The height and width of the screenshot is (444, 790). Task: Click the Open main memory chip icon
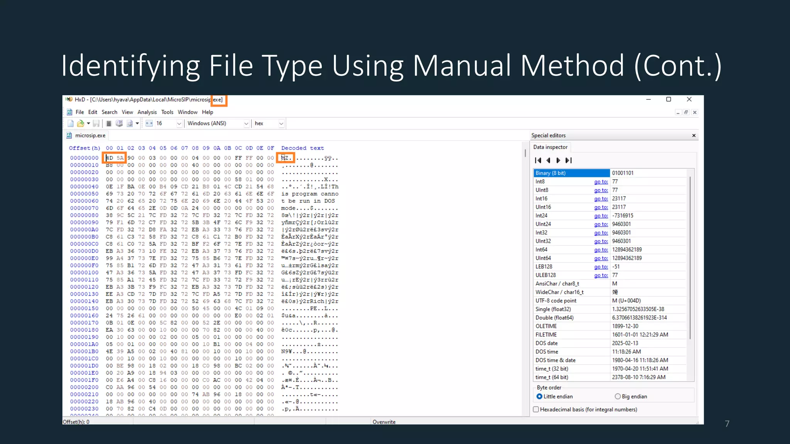click(x=109, y=123)
